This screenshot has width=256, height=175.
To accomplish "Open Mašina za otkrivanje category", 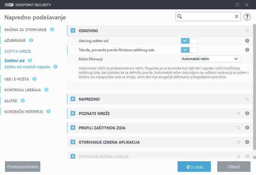I will (25, 30).
